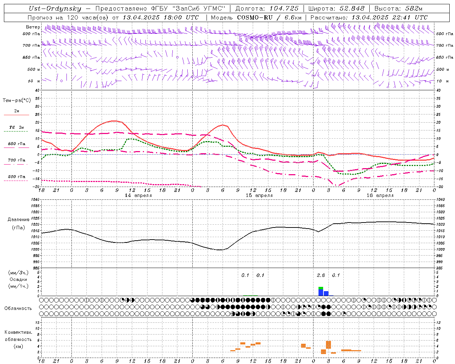Click the '(мм/1ч.)' precipitation unit label
This screenshot has height=364, width=455.
coord(18,286)
